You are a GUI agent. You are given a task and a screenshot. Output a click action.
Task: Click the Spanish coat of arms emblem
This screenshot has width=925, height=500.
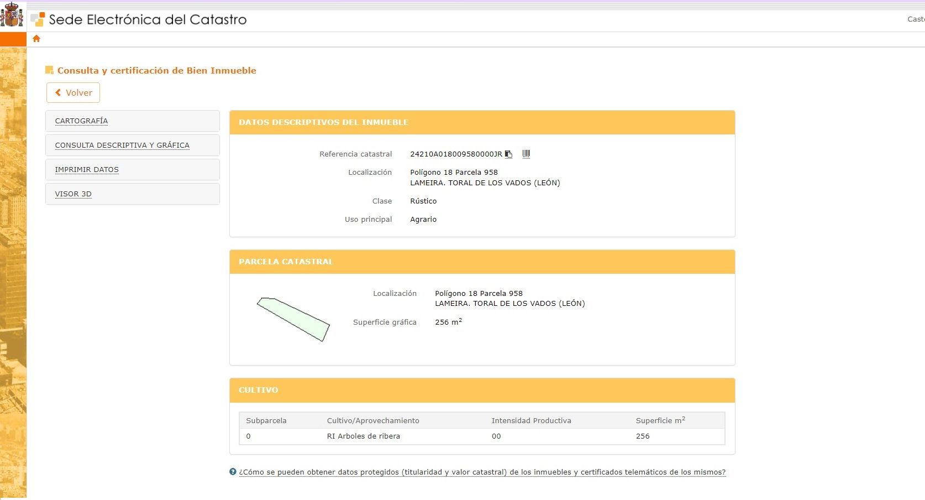pyautogui.click(x=12, y=15)
